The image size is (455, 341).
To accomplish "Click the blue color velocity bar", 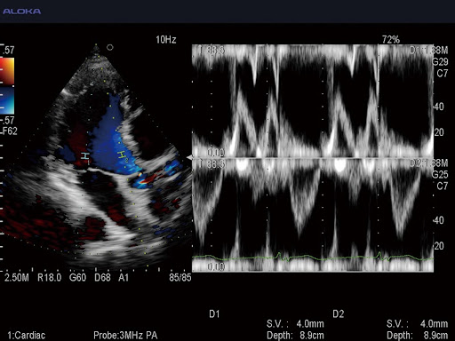I will pyautogui.click(x=7, y=100).
